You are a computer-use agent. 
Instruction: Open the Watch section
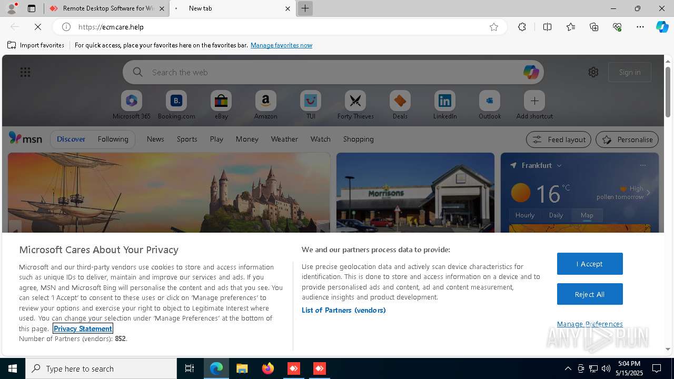tap(321, 139)
